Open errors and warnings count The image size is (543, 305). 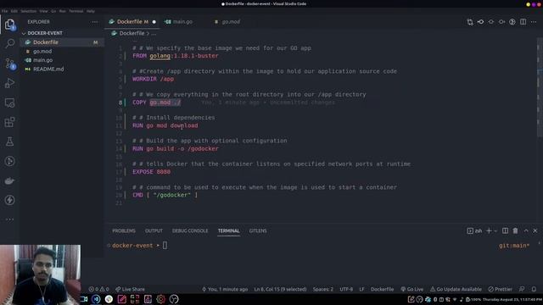pos(98,289)
